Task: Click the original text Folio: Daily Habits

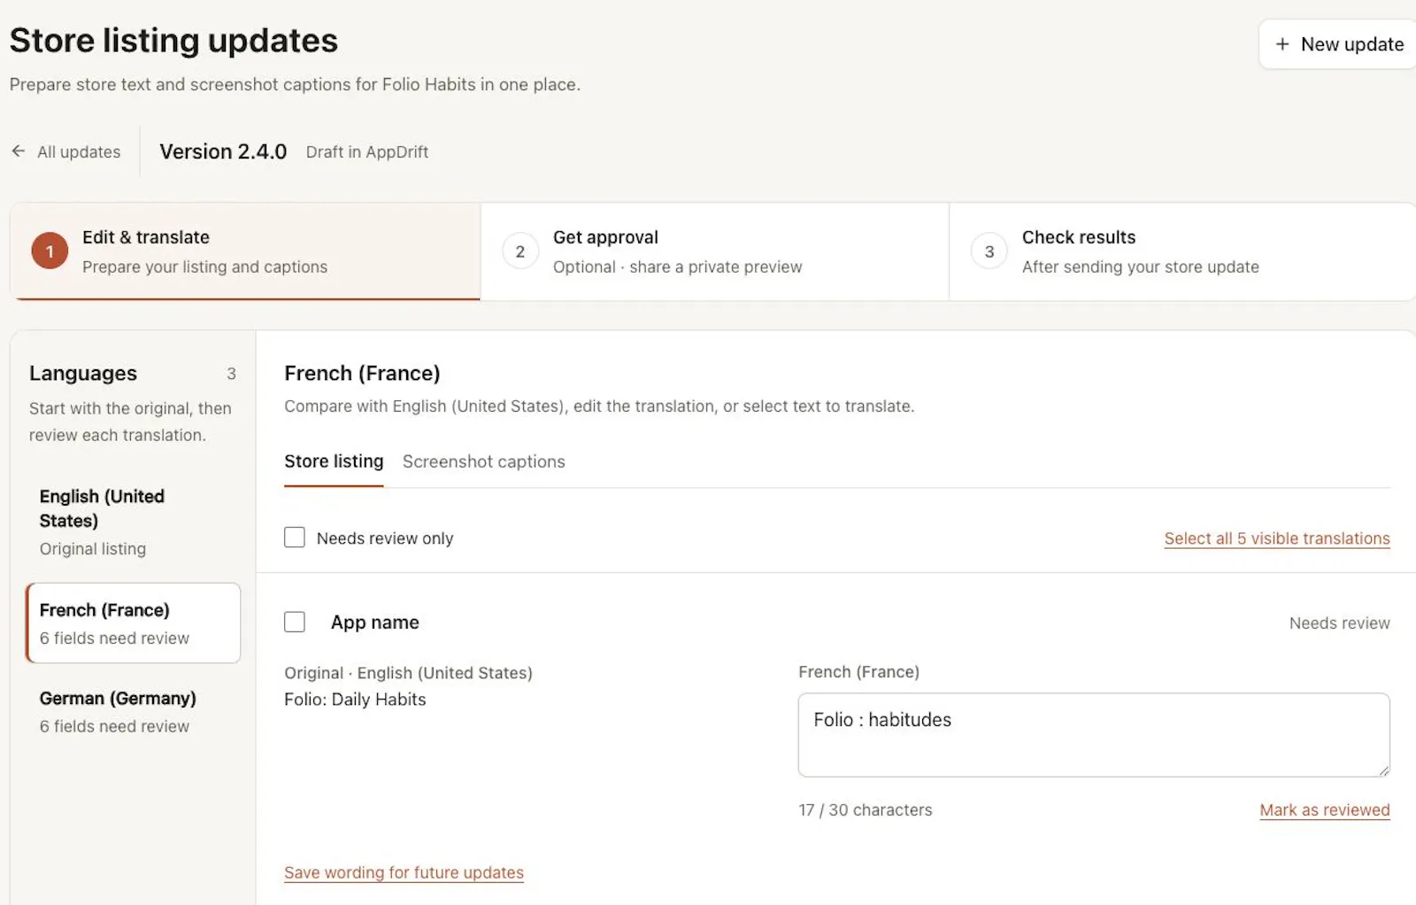Action: pos(355,700)
